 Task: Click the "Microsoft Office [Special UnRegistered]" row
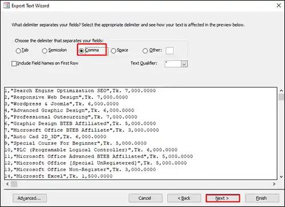pyautogui.click(x=141, y=163)
